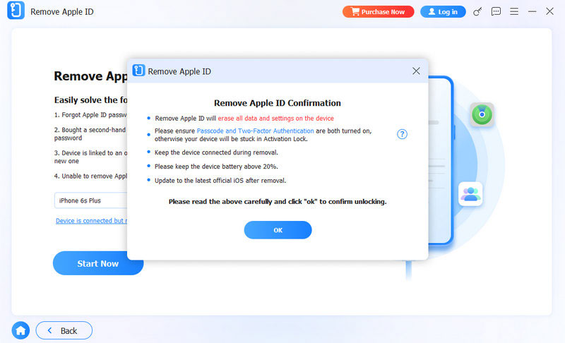The image size is (565, 343).
Task: Click the 'Passcode and Two-Factor Authentication' blue text
Action: tap(255, 131)
